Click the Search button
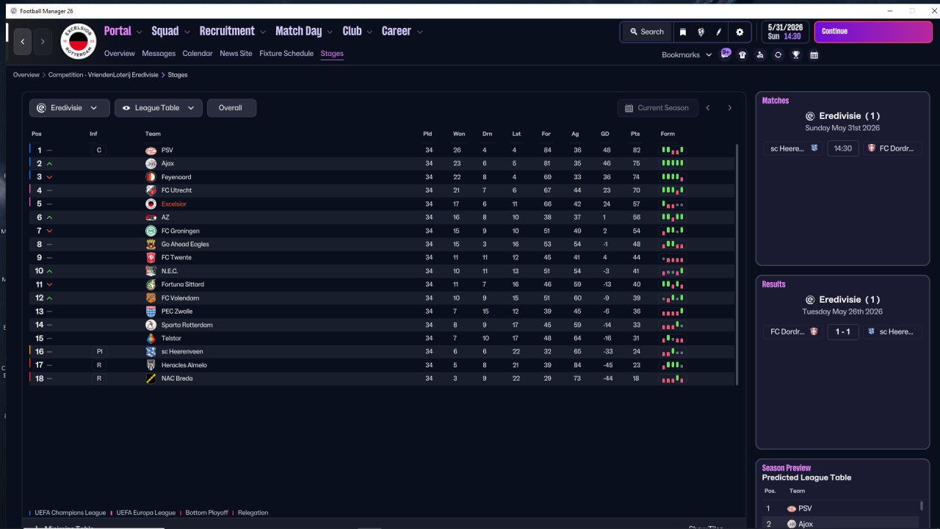 [646, 32]
